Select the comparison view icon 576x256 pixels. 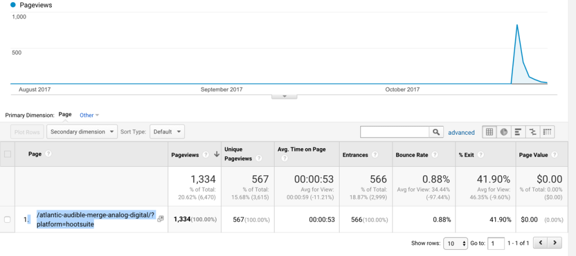[x=533, y=132]
